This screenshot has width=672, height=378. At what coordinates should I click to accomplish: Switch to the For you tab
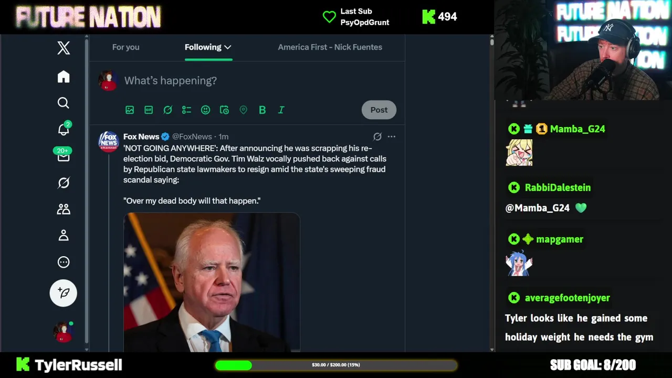click(125, 47)
